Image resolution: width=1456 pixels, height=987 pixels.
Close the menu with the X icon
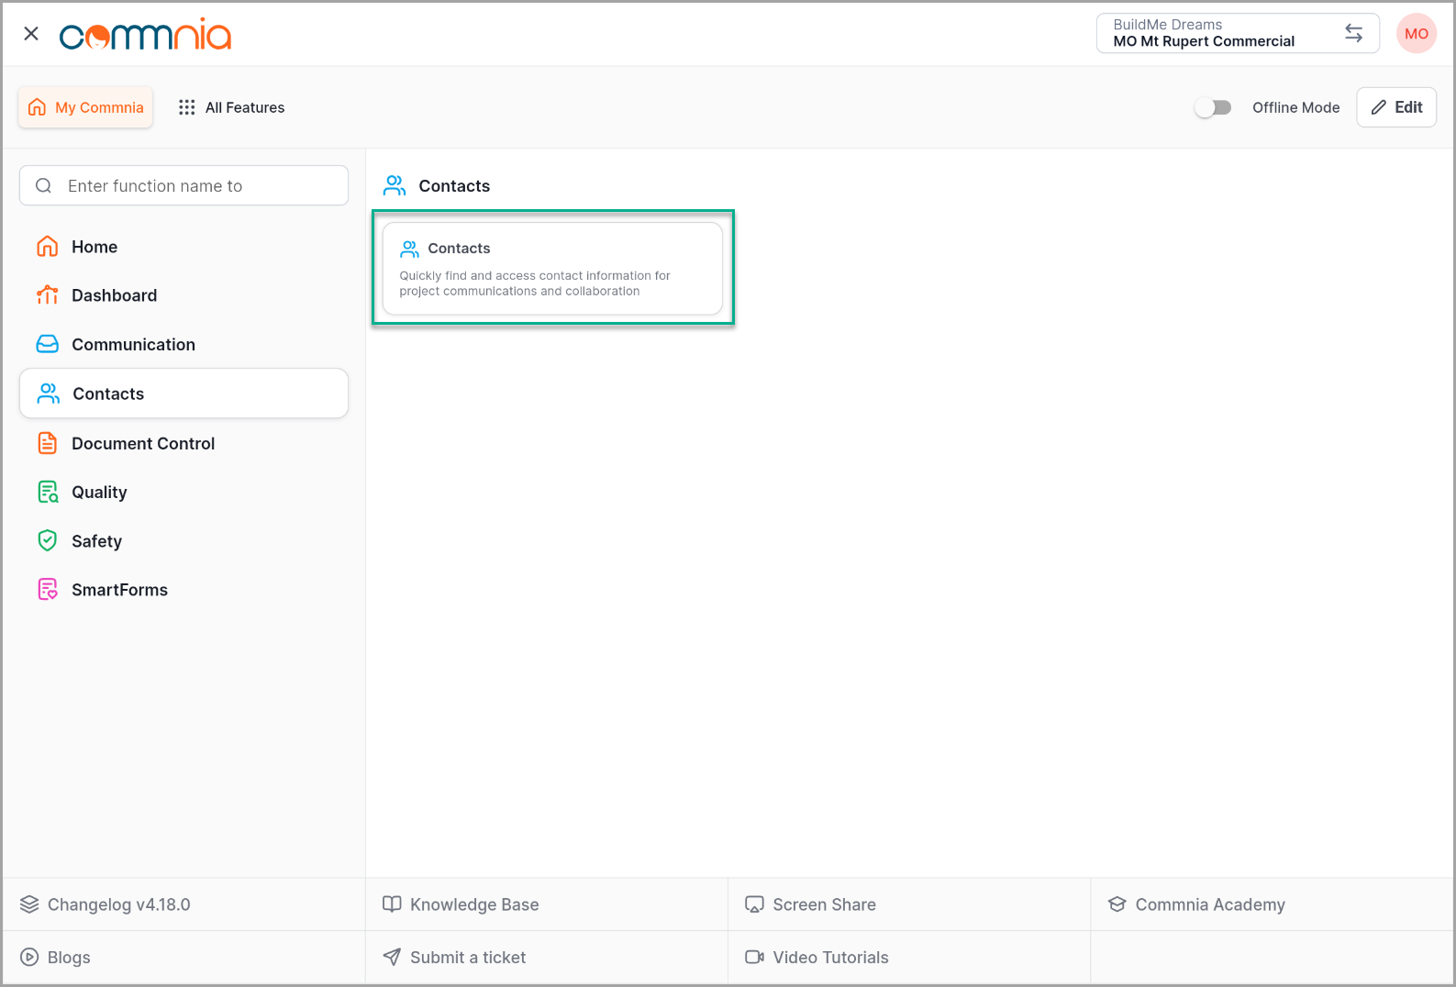[x=31, y=34]
